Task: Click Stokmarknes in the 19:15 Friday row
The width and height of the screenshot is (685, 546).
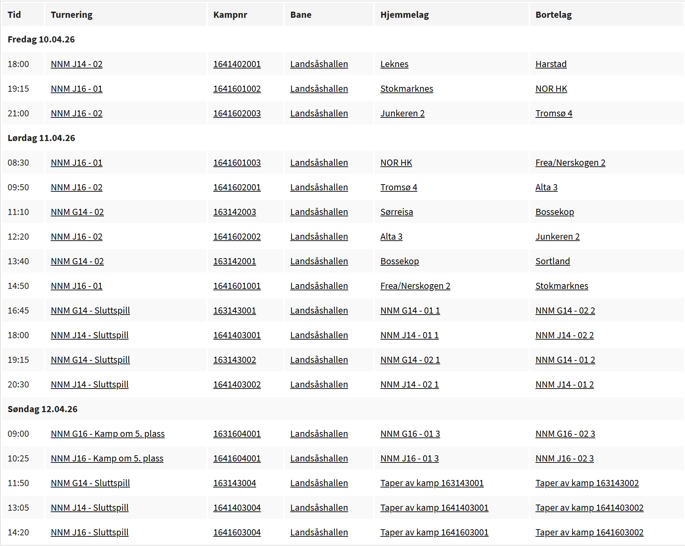Action: (x=406, y=89)
